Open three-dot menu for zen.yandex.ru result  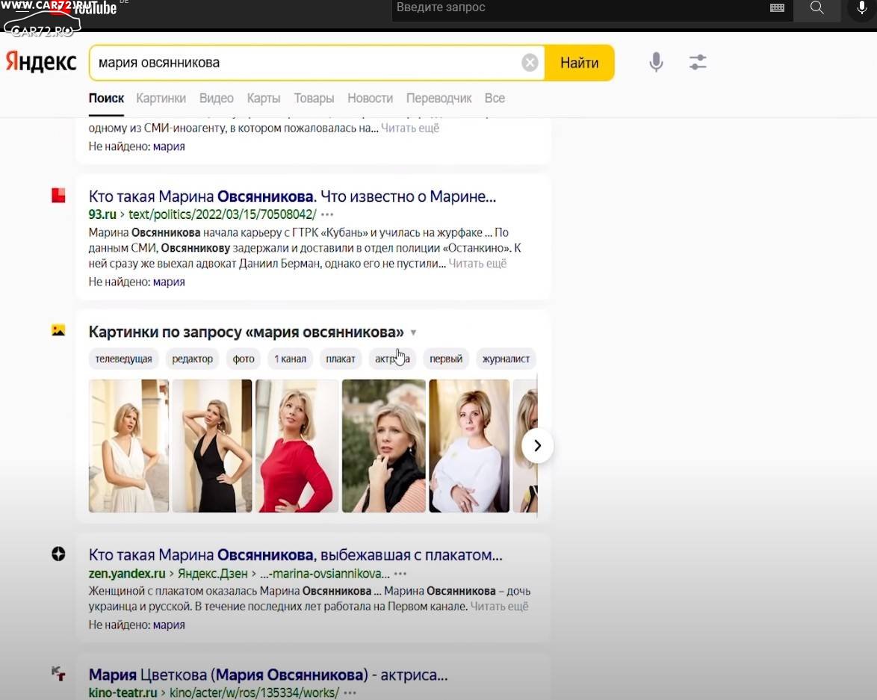tap(400, 574)
